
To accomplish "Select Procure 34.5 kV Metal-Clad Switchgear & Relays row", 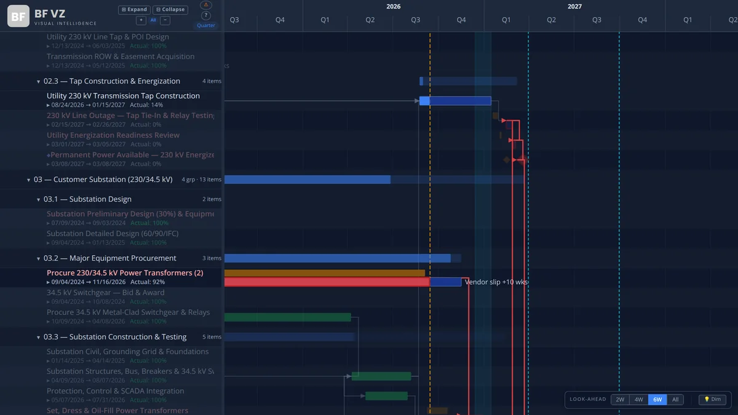I will pyautogui.click(x=112, y=317).
